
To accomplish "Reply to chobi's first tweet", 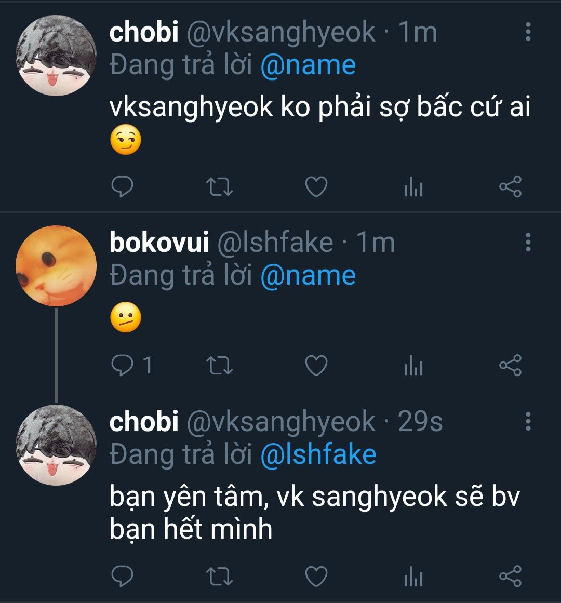I will [x=123, y=187].
